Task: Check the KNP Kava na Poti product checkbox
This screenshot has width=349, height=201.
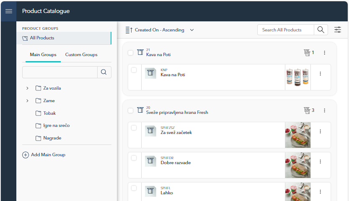Action: tap(134, 70)
